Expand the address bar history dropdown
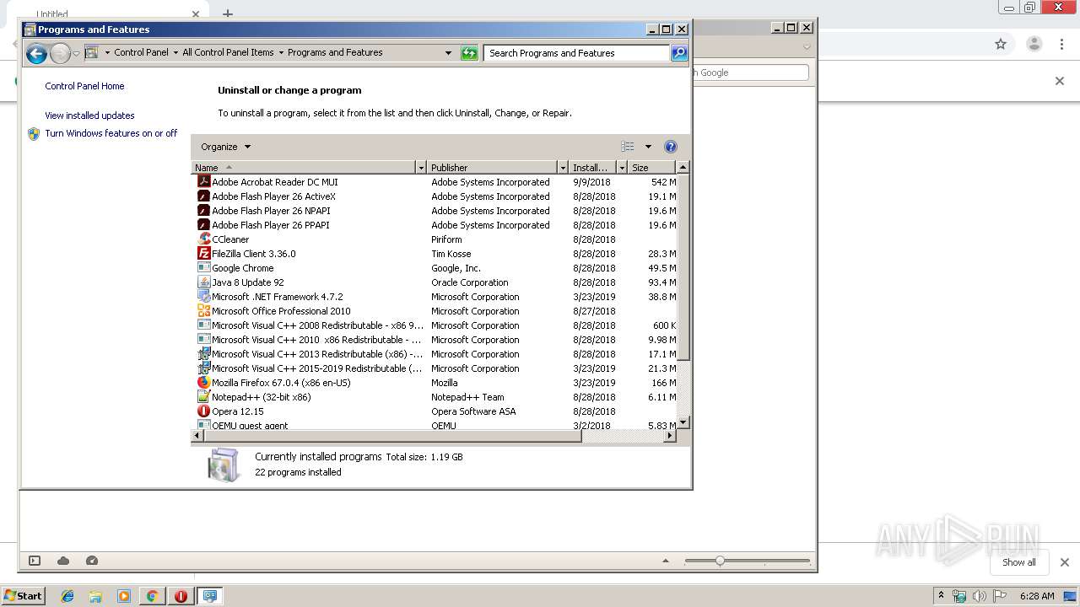1080x607 pixels. pyautogui.click(x=448, y=53)
